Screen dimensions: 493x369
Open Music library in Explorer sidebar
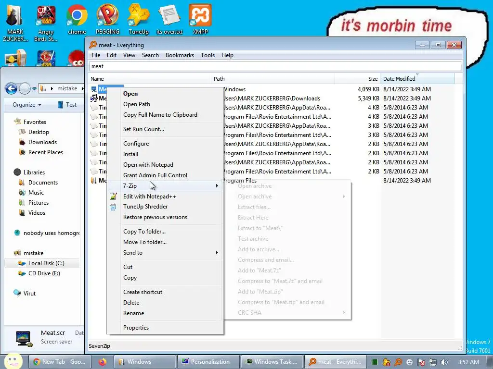pos(36,192)
